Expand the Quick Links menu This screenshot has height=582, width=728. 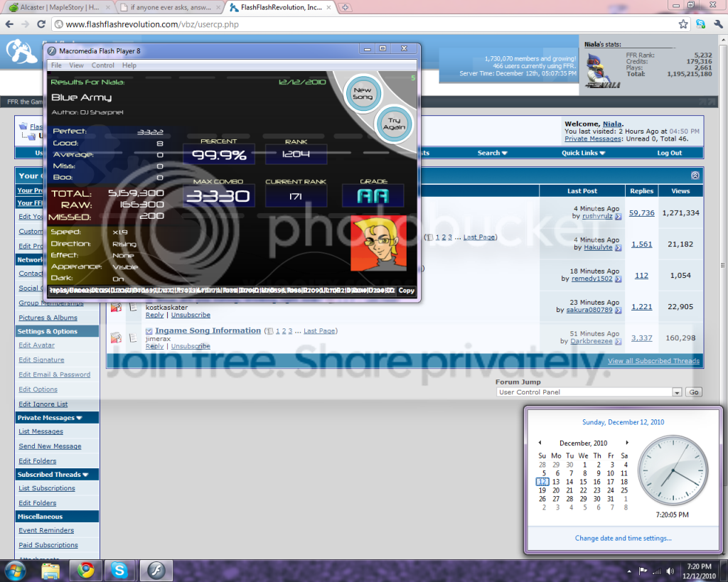click(584, 153)
